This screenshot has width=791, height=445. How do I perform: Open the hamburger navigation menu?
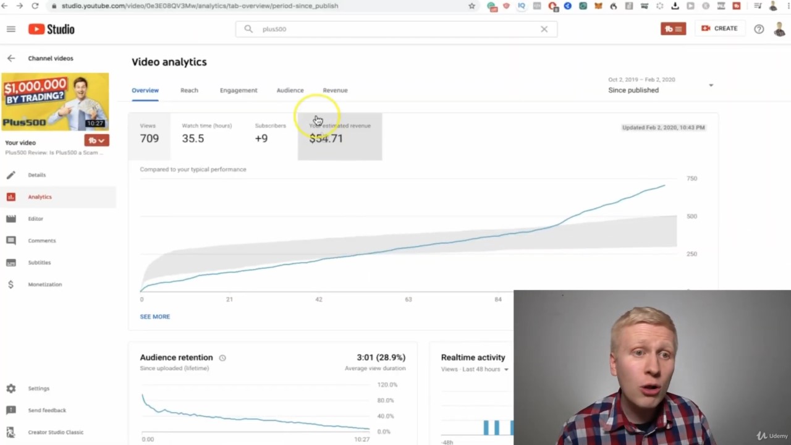point(11,29)
